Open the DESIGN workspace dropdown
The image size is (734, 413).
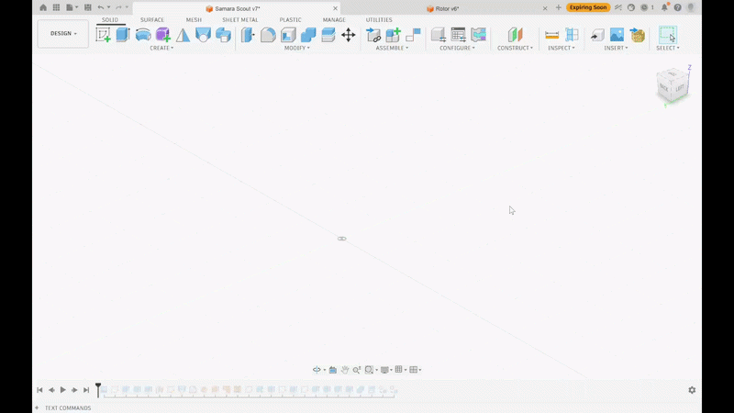pos(63,34)
